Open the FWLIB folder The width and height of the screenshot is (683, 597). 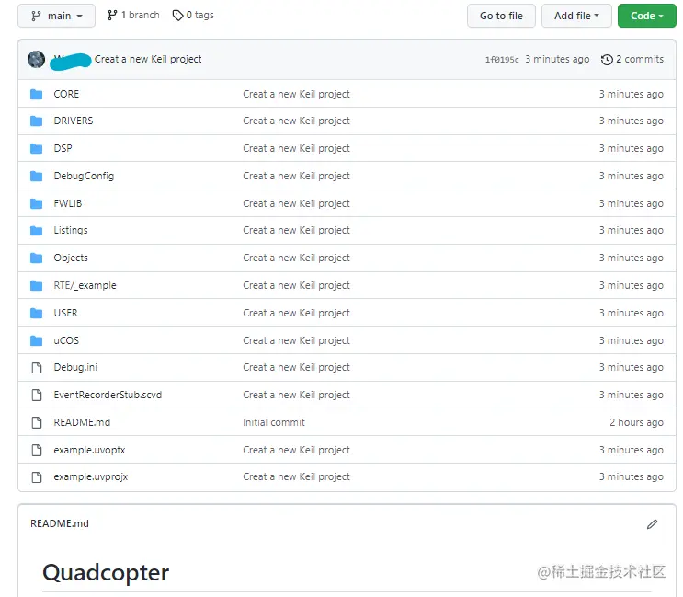67,203
